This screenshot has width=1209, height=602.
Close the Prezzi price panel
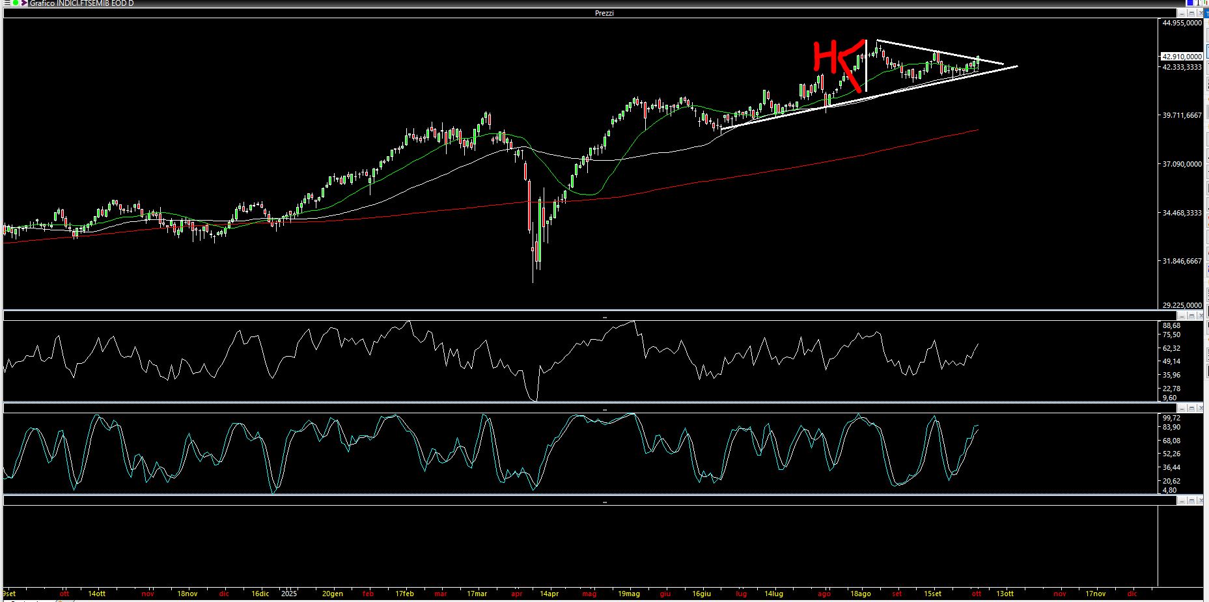pos(1199,13)
